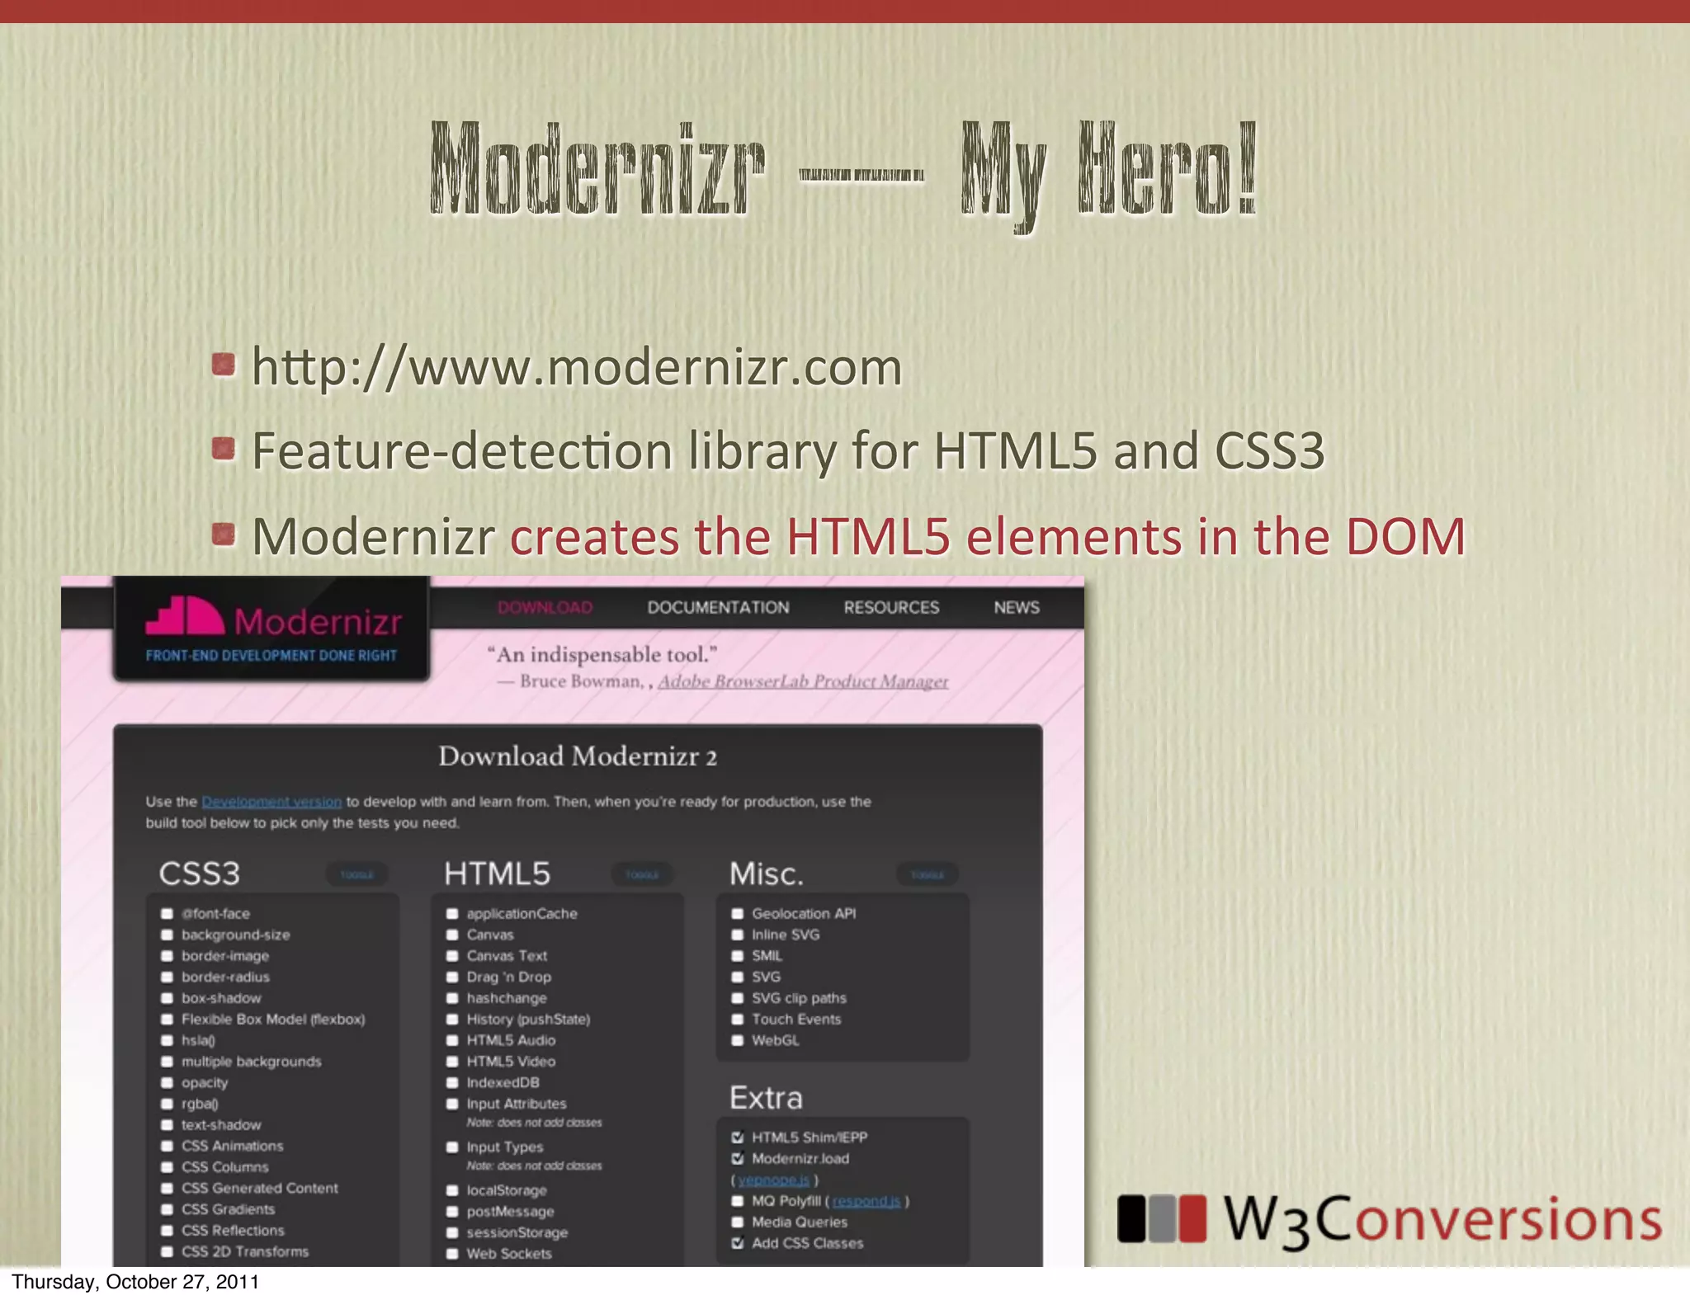
Task: Check the SVG checkbox
Action: (x=738, y=977)
